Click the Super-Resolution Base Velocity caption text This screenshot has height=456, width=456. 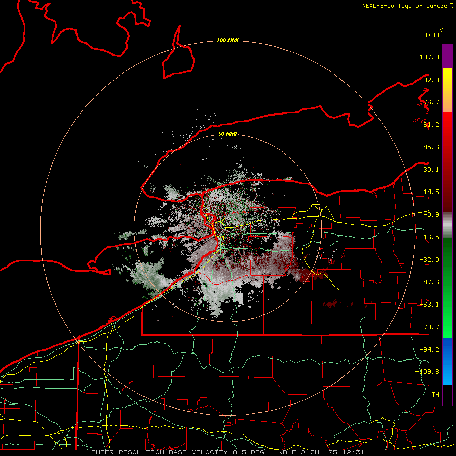[x=227, y=452]
